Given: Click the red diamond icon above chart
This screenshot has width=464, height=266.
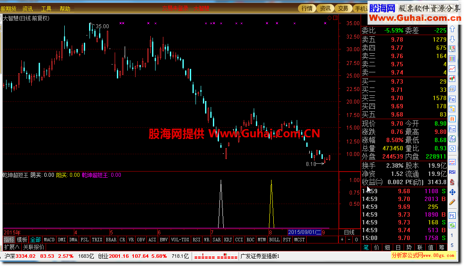Looking at the screenshot, I should tap(329, 18).
